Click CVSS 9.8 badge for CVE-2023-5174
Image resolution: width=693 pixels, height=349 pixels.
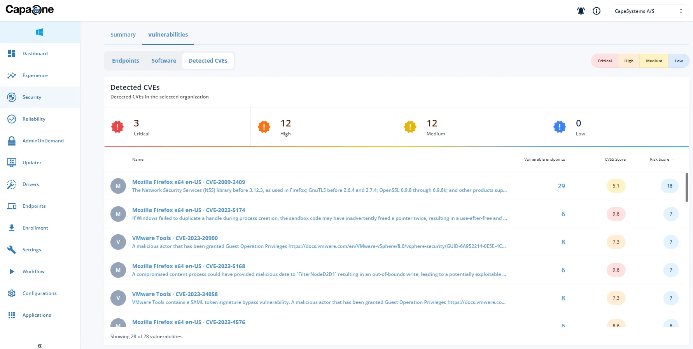[616, 214]
